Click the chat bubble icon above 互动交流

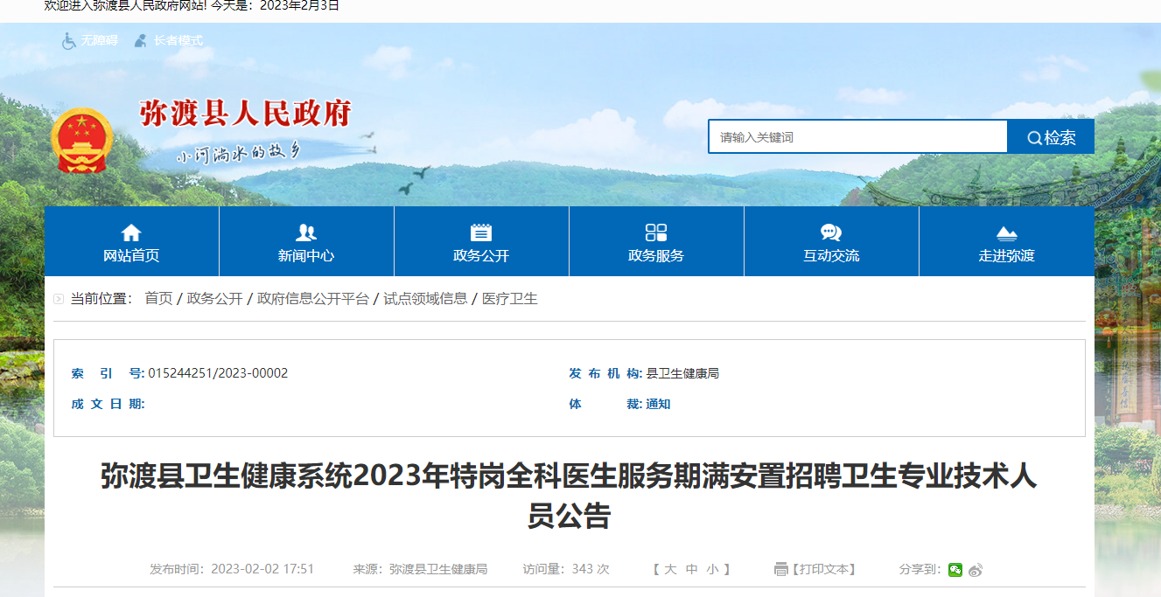pos(831,233)
